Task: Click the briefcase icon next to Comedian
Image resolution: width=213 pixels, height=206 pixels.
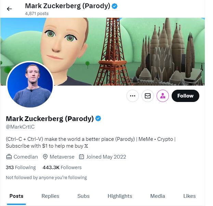Action: coord(9,157)
